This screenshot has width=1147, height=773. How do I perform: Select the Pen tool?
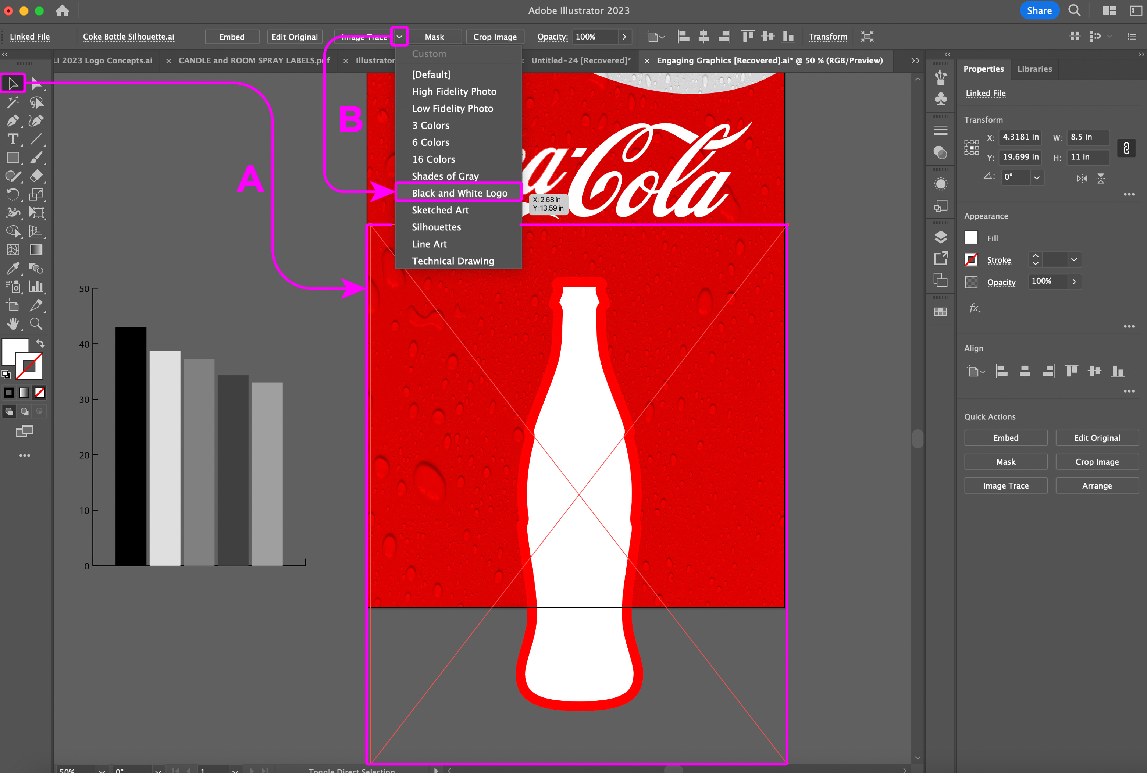pyautogui.click(x=13, y=121)
